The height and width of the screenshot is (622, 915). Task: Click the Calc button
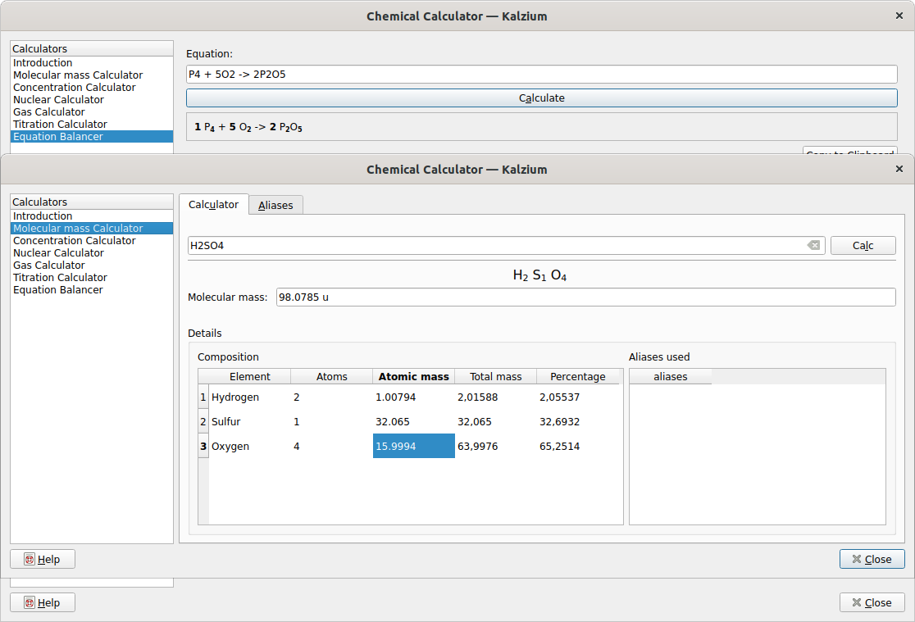click(863, 246)
